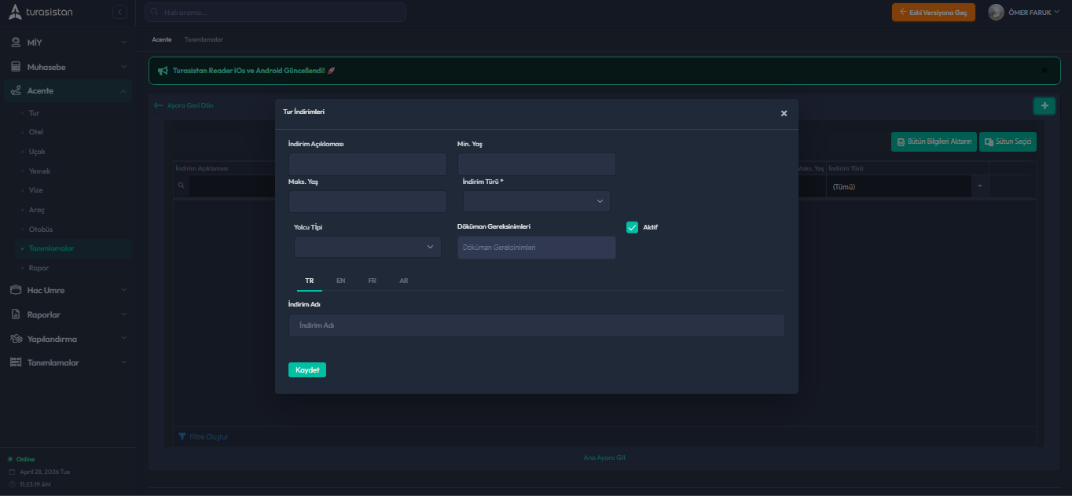Close the Tur İndirimleri dialog
The image size is (1072, 496).
[784, 113]
